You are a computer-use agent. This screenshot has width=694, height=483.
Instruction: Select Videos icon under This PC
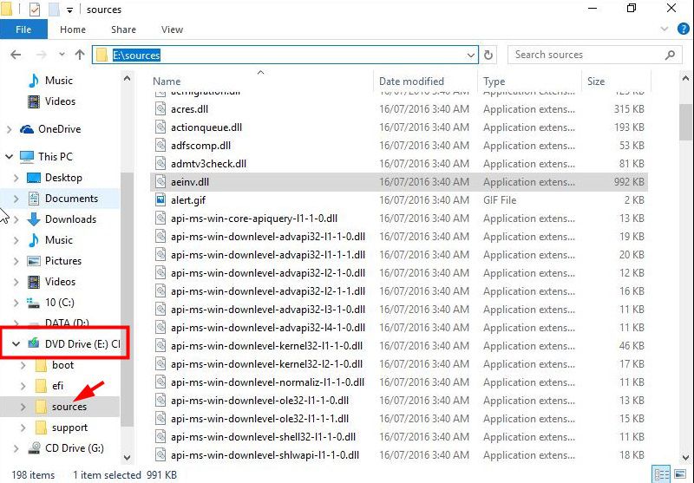34,282
